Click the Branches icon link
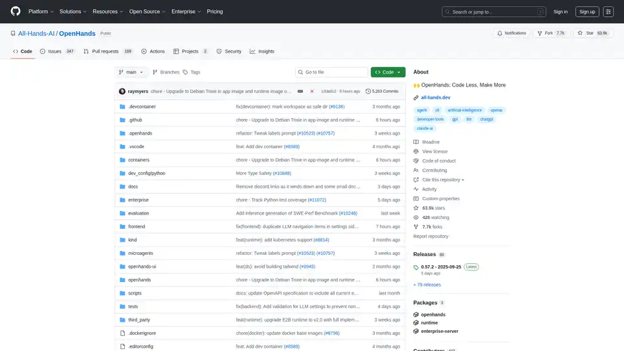 click(x=156, y=72)
